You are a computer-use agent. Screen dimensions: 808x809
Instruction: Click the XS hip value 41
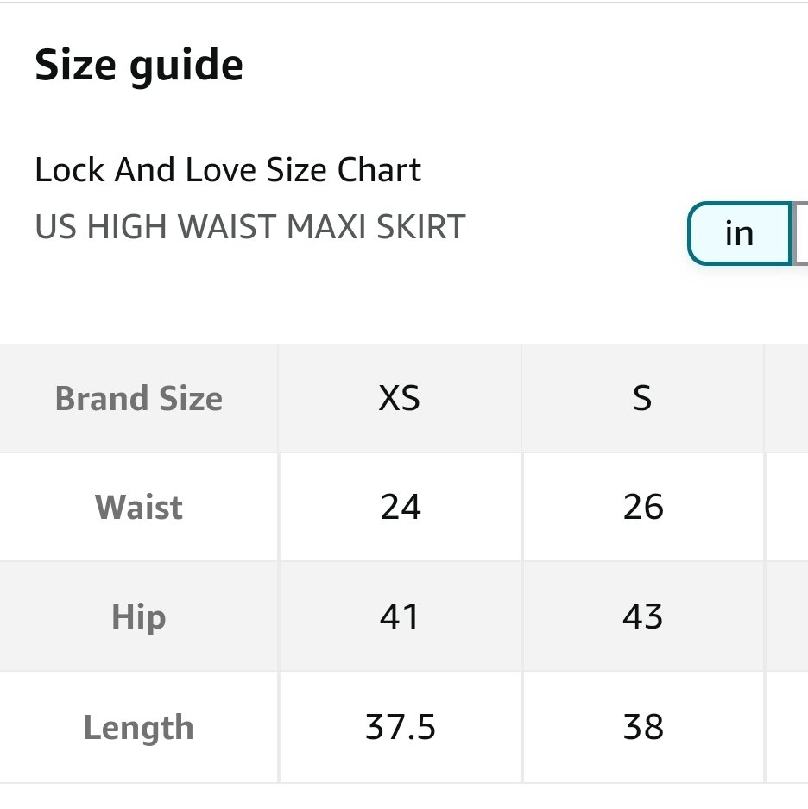pos(400,616)
